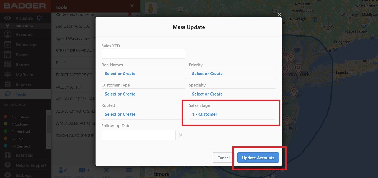Open the Priority Select or Create dropdown
Screen dimensions: 378x178
[232, 74]
